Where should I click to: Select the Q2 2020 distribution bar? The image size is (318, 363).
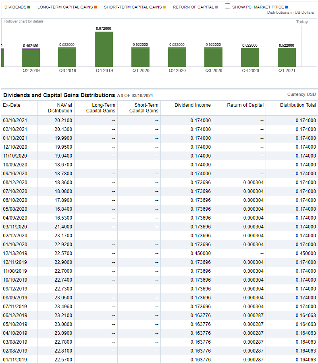(177, 57)
